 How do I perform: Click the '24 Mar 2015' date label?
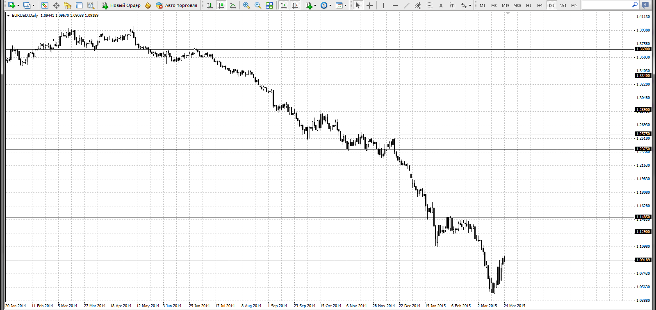tap(515, 306)
